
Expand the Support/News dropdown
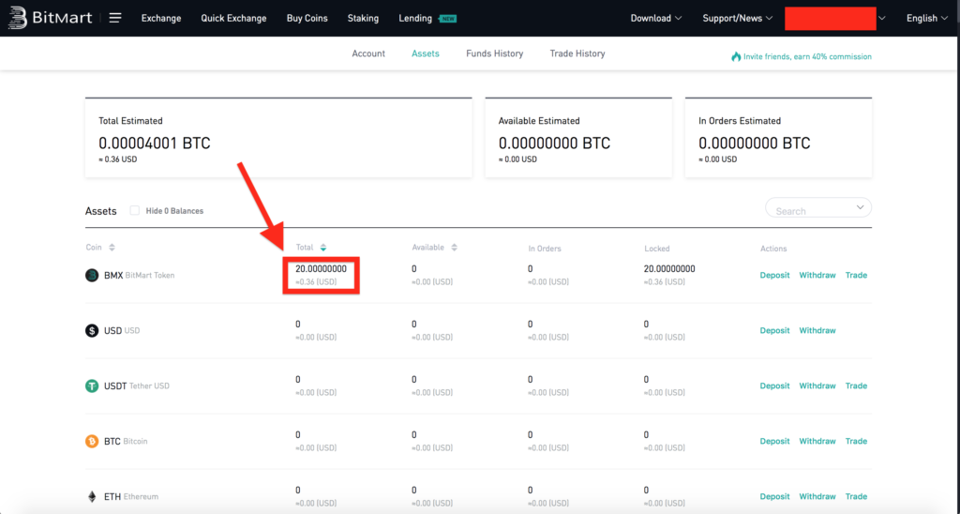(x=737, y=19)
